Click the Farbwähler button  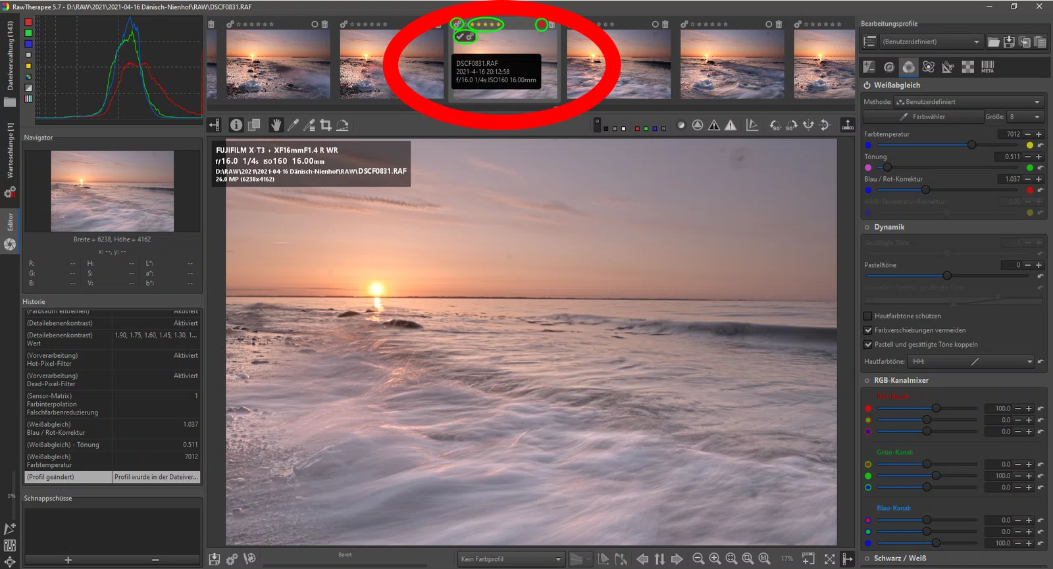(x=923, y=116)
